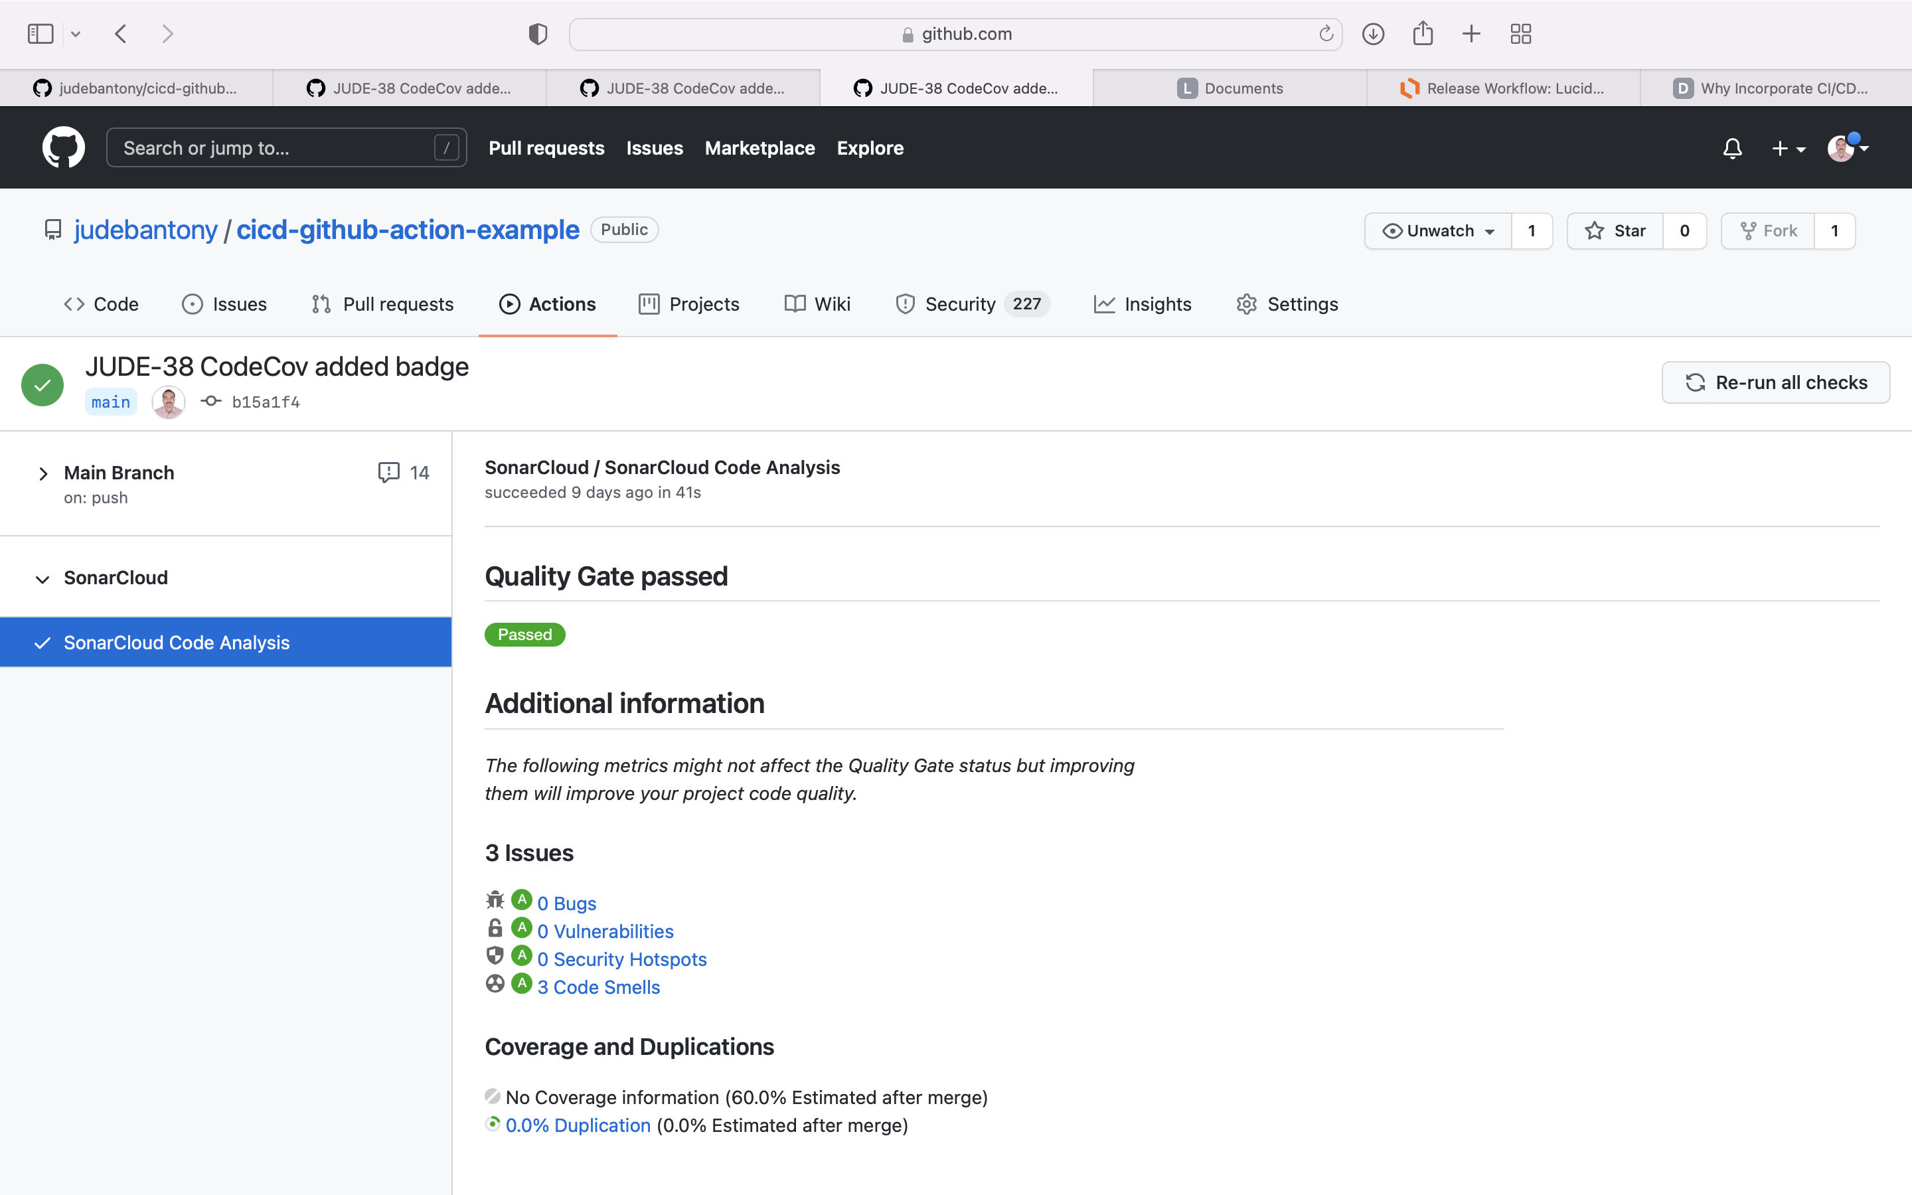1912x1195 pixels.
Task: Click the Safari downloads icon
Action: 1373,33
